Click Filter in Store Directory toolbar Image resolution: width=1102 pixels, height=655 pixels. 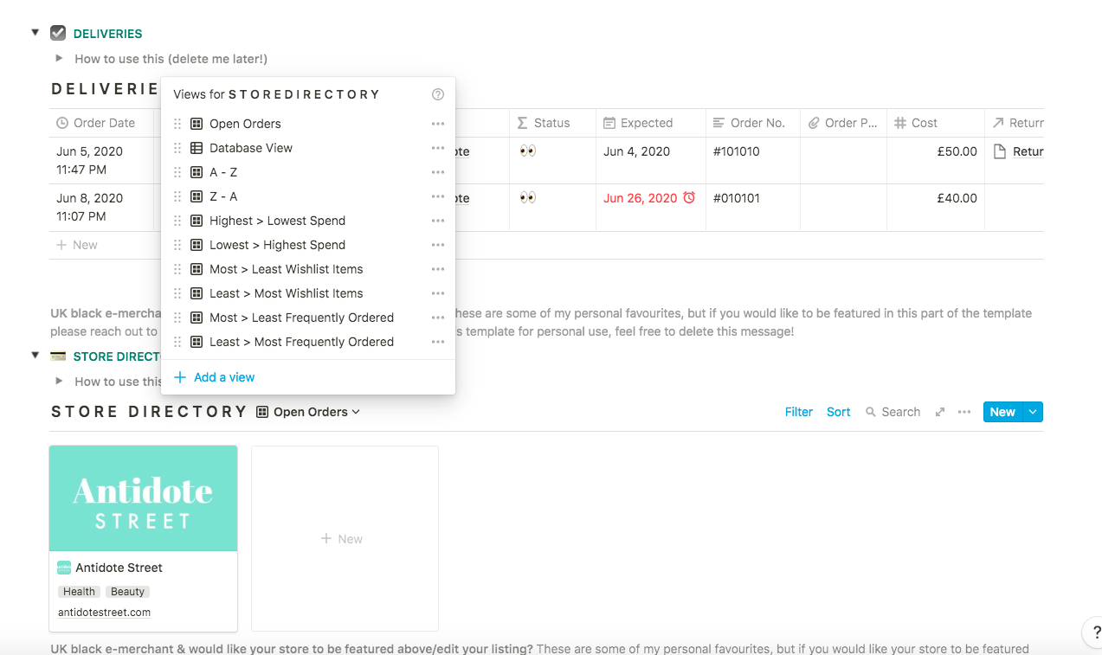tap(799, 412)
